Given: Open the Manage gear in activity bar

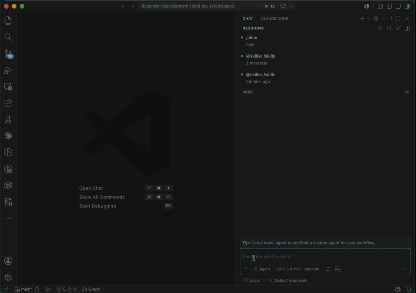Looking at the screenshot, I should tap(8, 277).
